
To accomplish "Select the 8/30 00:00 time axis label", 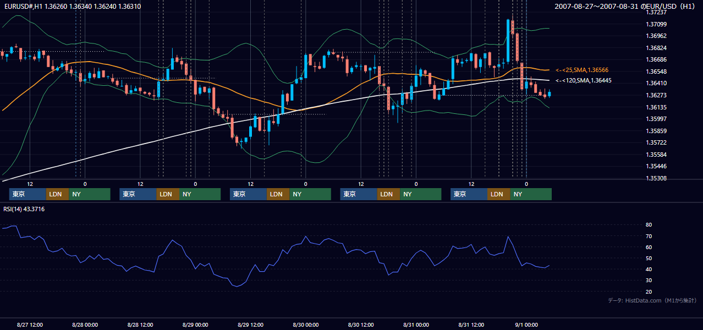I will [x=305, y=324].
